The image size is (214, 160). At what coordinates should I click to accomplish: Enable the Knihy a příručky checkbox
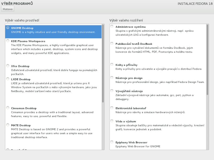[112, 64]
